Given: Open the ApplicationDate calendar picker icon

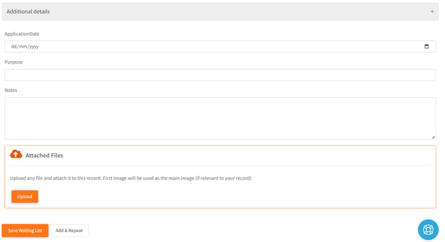Looking at the screenshot, I should (x=426, y=46).
